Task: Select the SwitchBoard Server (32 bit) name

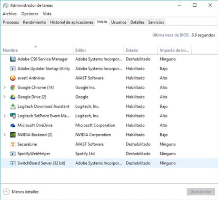Action: click(x=41, y=163)
